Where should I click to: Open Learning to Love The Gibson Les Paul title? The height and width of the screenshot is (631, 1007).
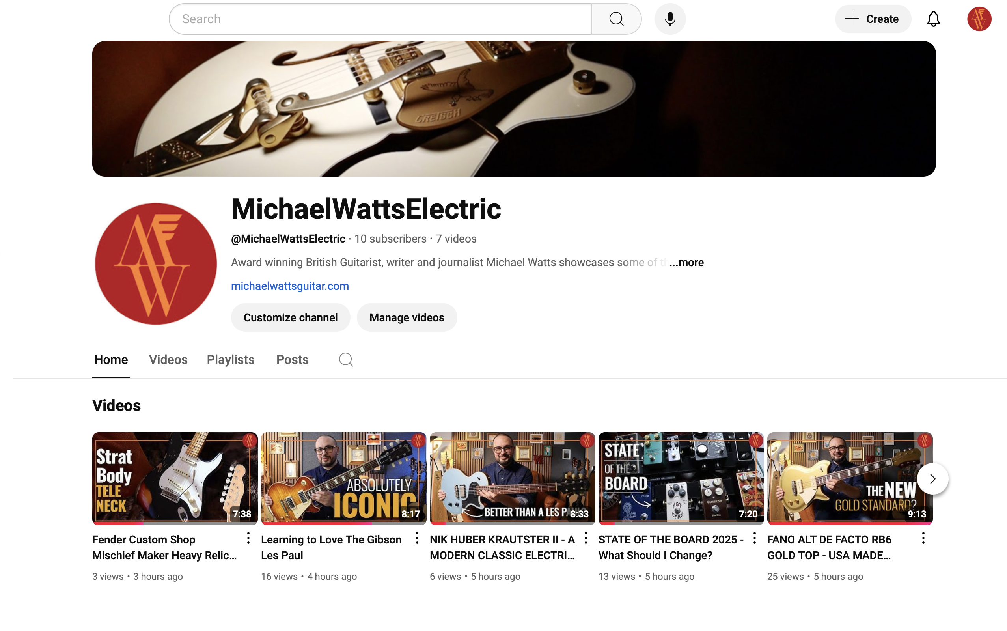(331, 547)
